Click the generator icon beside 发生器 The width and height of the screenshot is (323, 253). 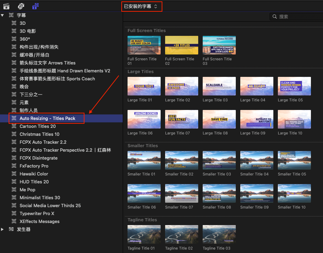tap(11, 229)
